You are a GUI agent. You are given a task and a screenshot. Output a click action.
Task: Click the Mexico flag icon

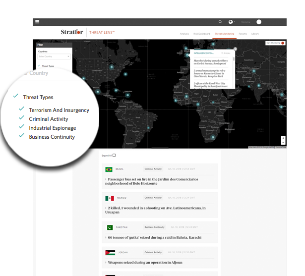[110, 198]
